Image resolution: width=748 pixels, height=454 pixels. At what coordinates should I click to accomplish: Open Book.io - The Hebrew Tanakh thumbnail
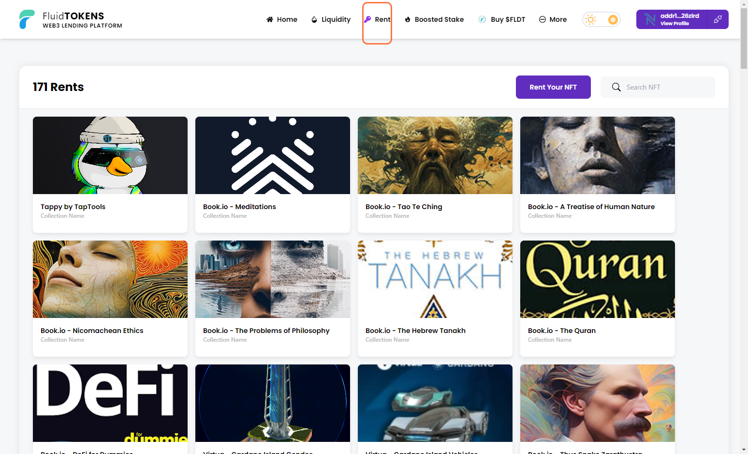435,279
